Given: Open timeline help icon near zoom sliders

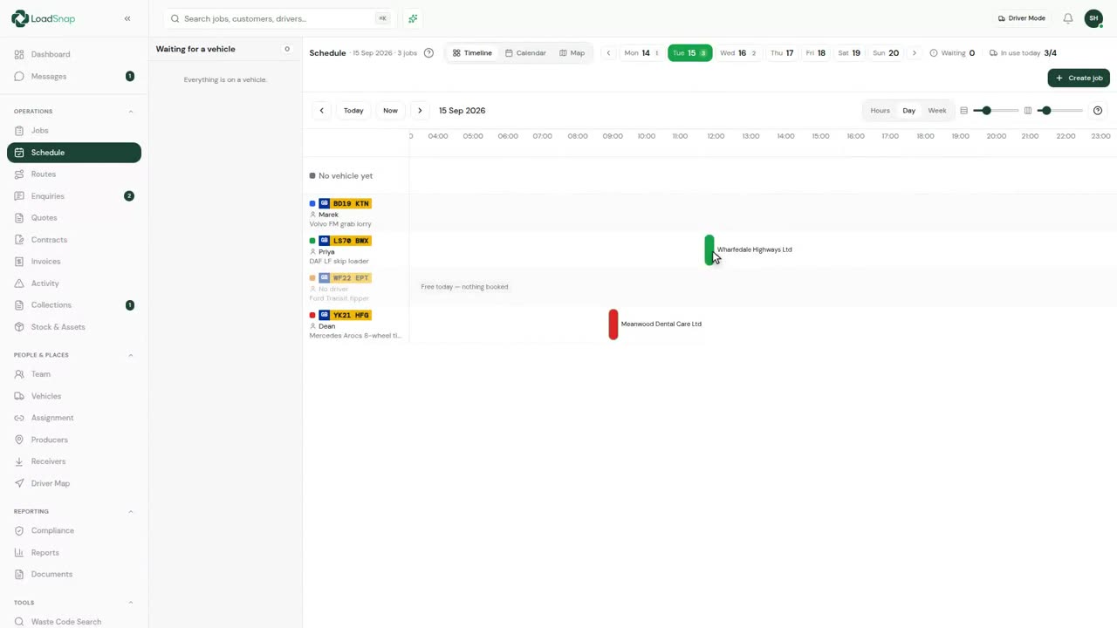Looking at the screenshot, I should point(1098,111).
